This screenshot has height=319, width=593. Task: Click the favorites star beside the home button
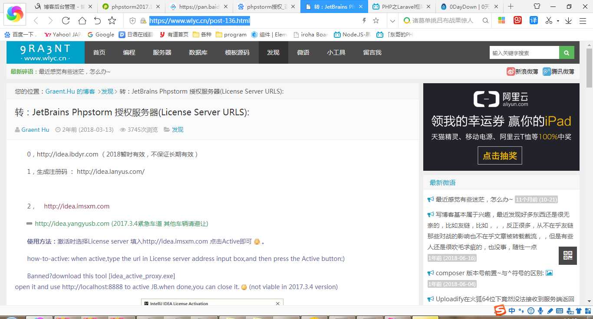pyautogui.click(x=112, y=21)
